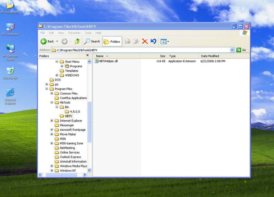The width and height of the screenshot is (274, 197).
Task: Open the Back history dropdown arrow
Action: [57, 41]
